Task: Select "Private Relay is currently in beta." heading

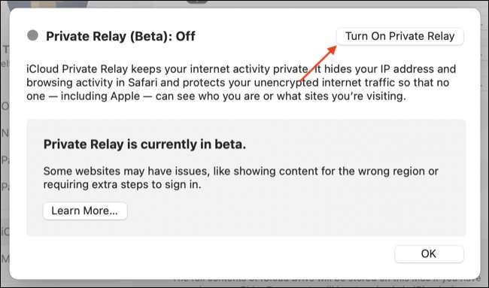Action: coord(144,144)
